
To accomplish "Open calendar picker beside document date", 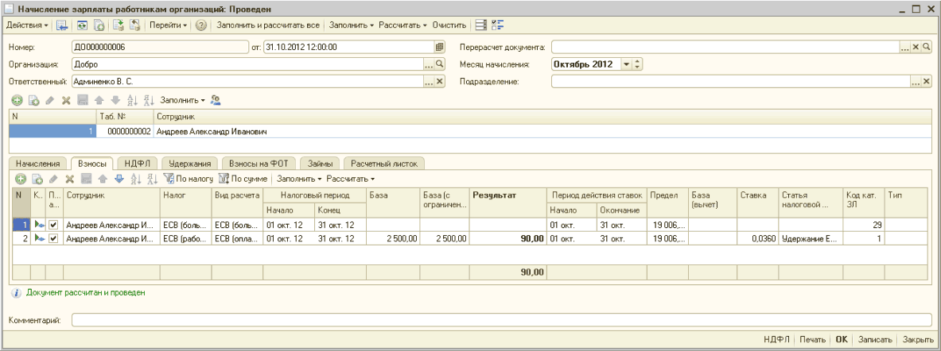I will coord(439,47).
